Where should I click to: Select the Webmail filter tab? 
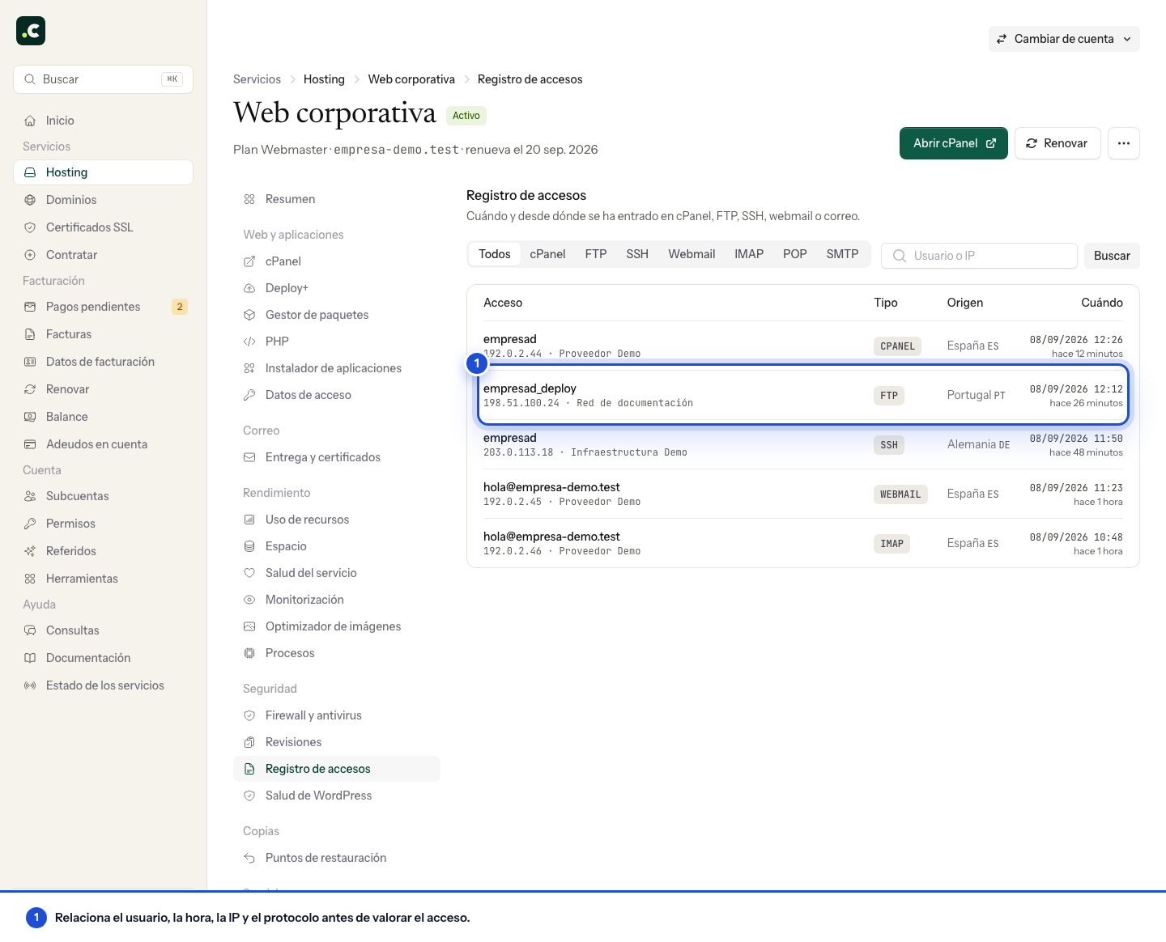(x=692, y=254)
